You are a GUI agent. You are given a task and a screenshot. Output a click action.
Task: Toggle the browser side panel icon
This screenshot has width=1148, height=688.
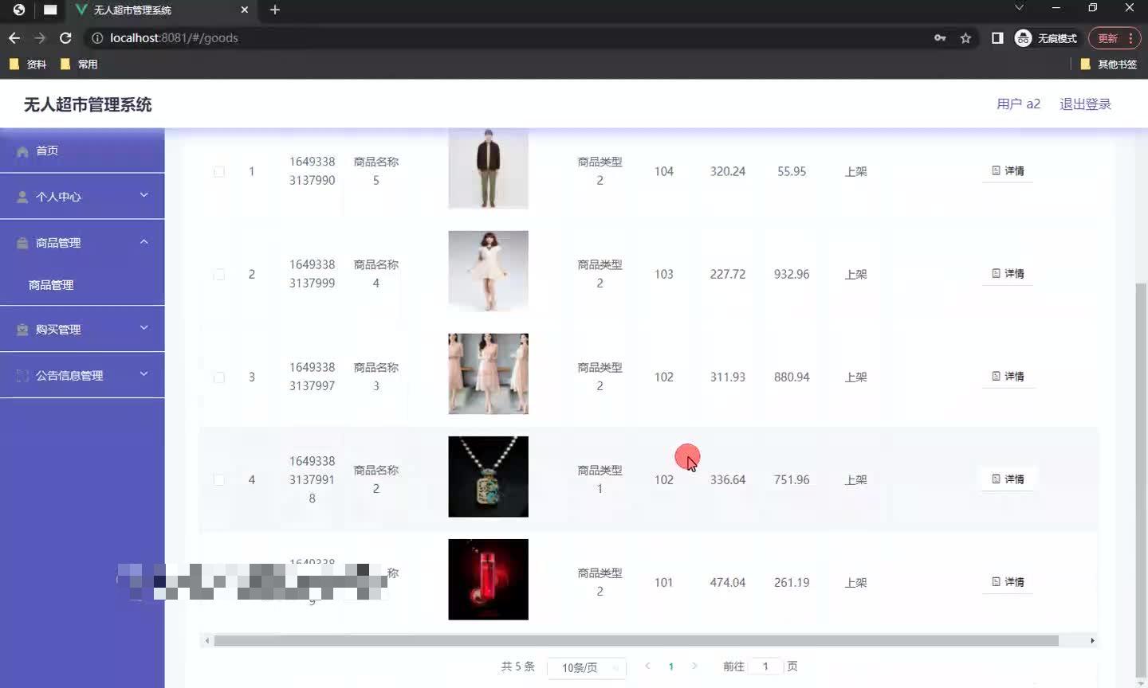(997, 37)
